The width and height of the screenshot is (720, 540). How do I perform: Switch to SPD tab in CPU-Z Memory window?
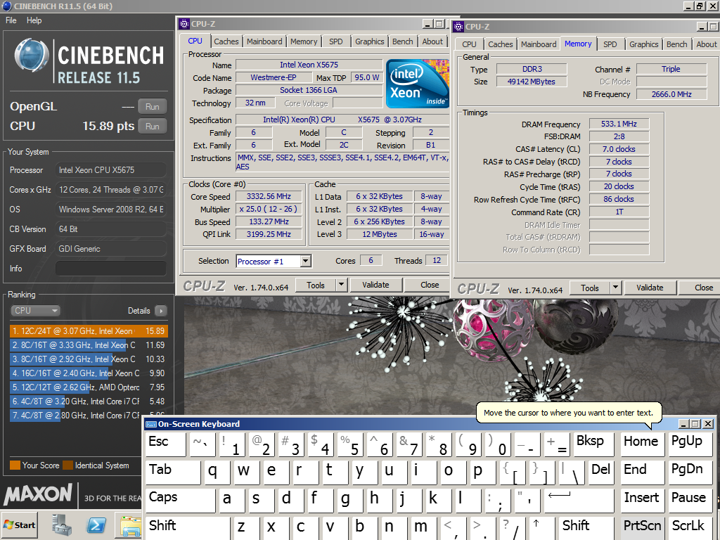pyautogui.click(x=610, y=44)
